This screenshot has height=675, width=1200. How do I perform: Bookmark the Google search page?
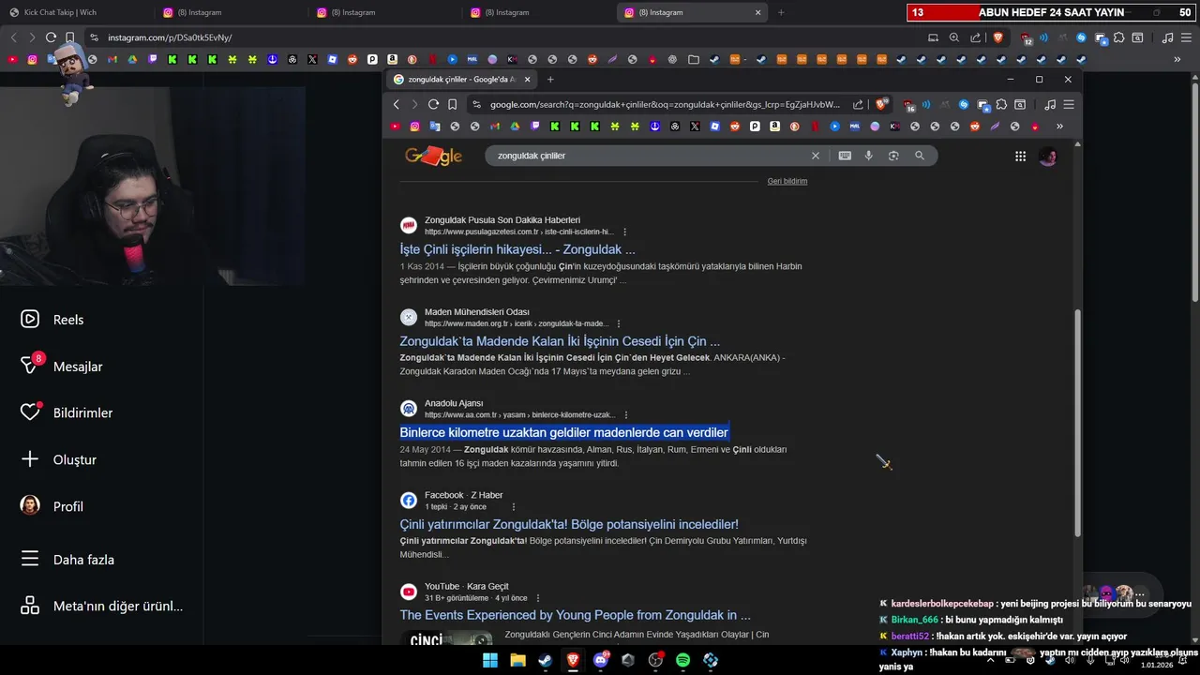point(452,104)
